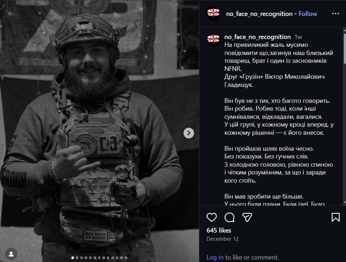Advance to the next photo with the arrow
This screenshot has height=262, width=346.
coord(189,133)
